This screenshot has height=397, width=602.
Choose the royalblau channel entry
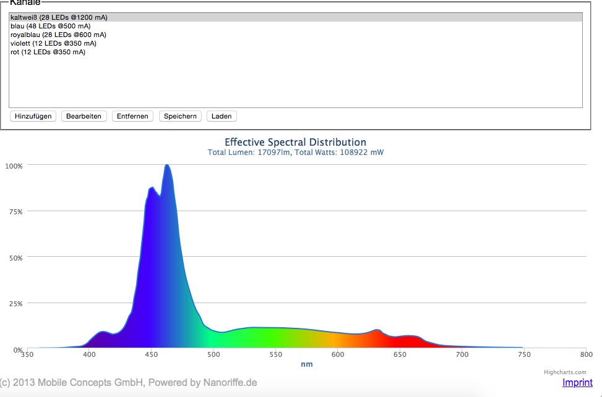(x=58, y=35)
